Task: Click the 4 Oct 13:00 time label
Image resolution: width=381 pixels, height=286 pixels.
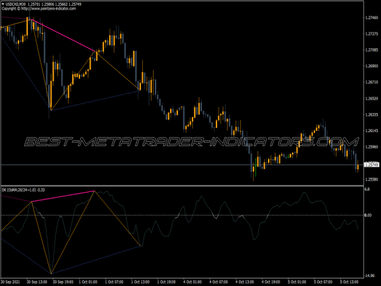Action: pos(244,282)
